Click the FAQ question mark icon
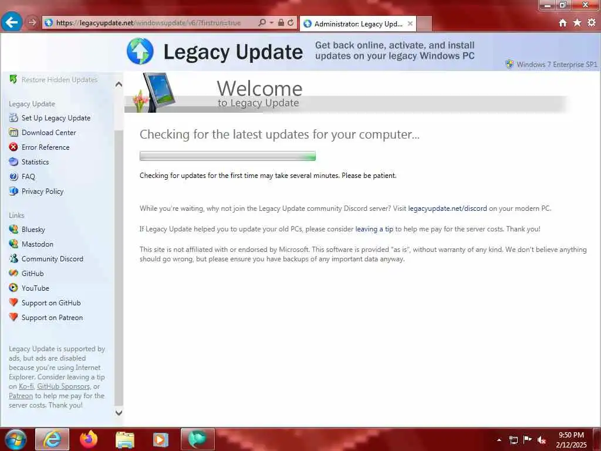601x451 pixels. click(13, 176)
